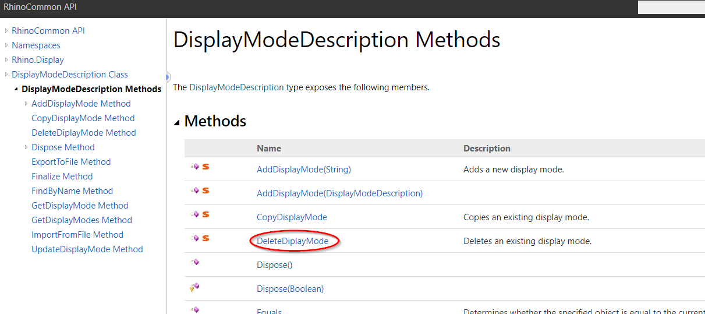
Task: Open Rhino.Display sidebar link
Action: point(38,60)
